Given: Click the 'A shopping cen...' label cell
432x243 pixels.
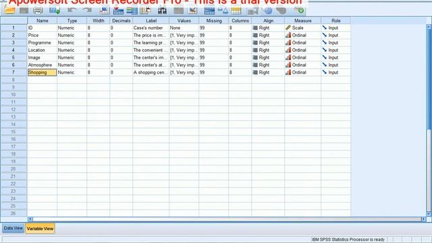Looking at the screenshot, I should tap(151, 72).
